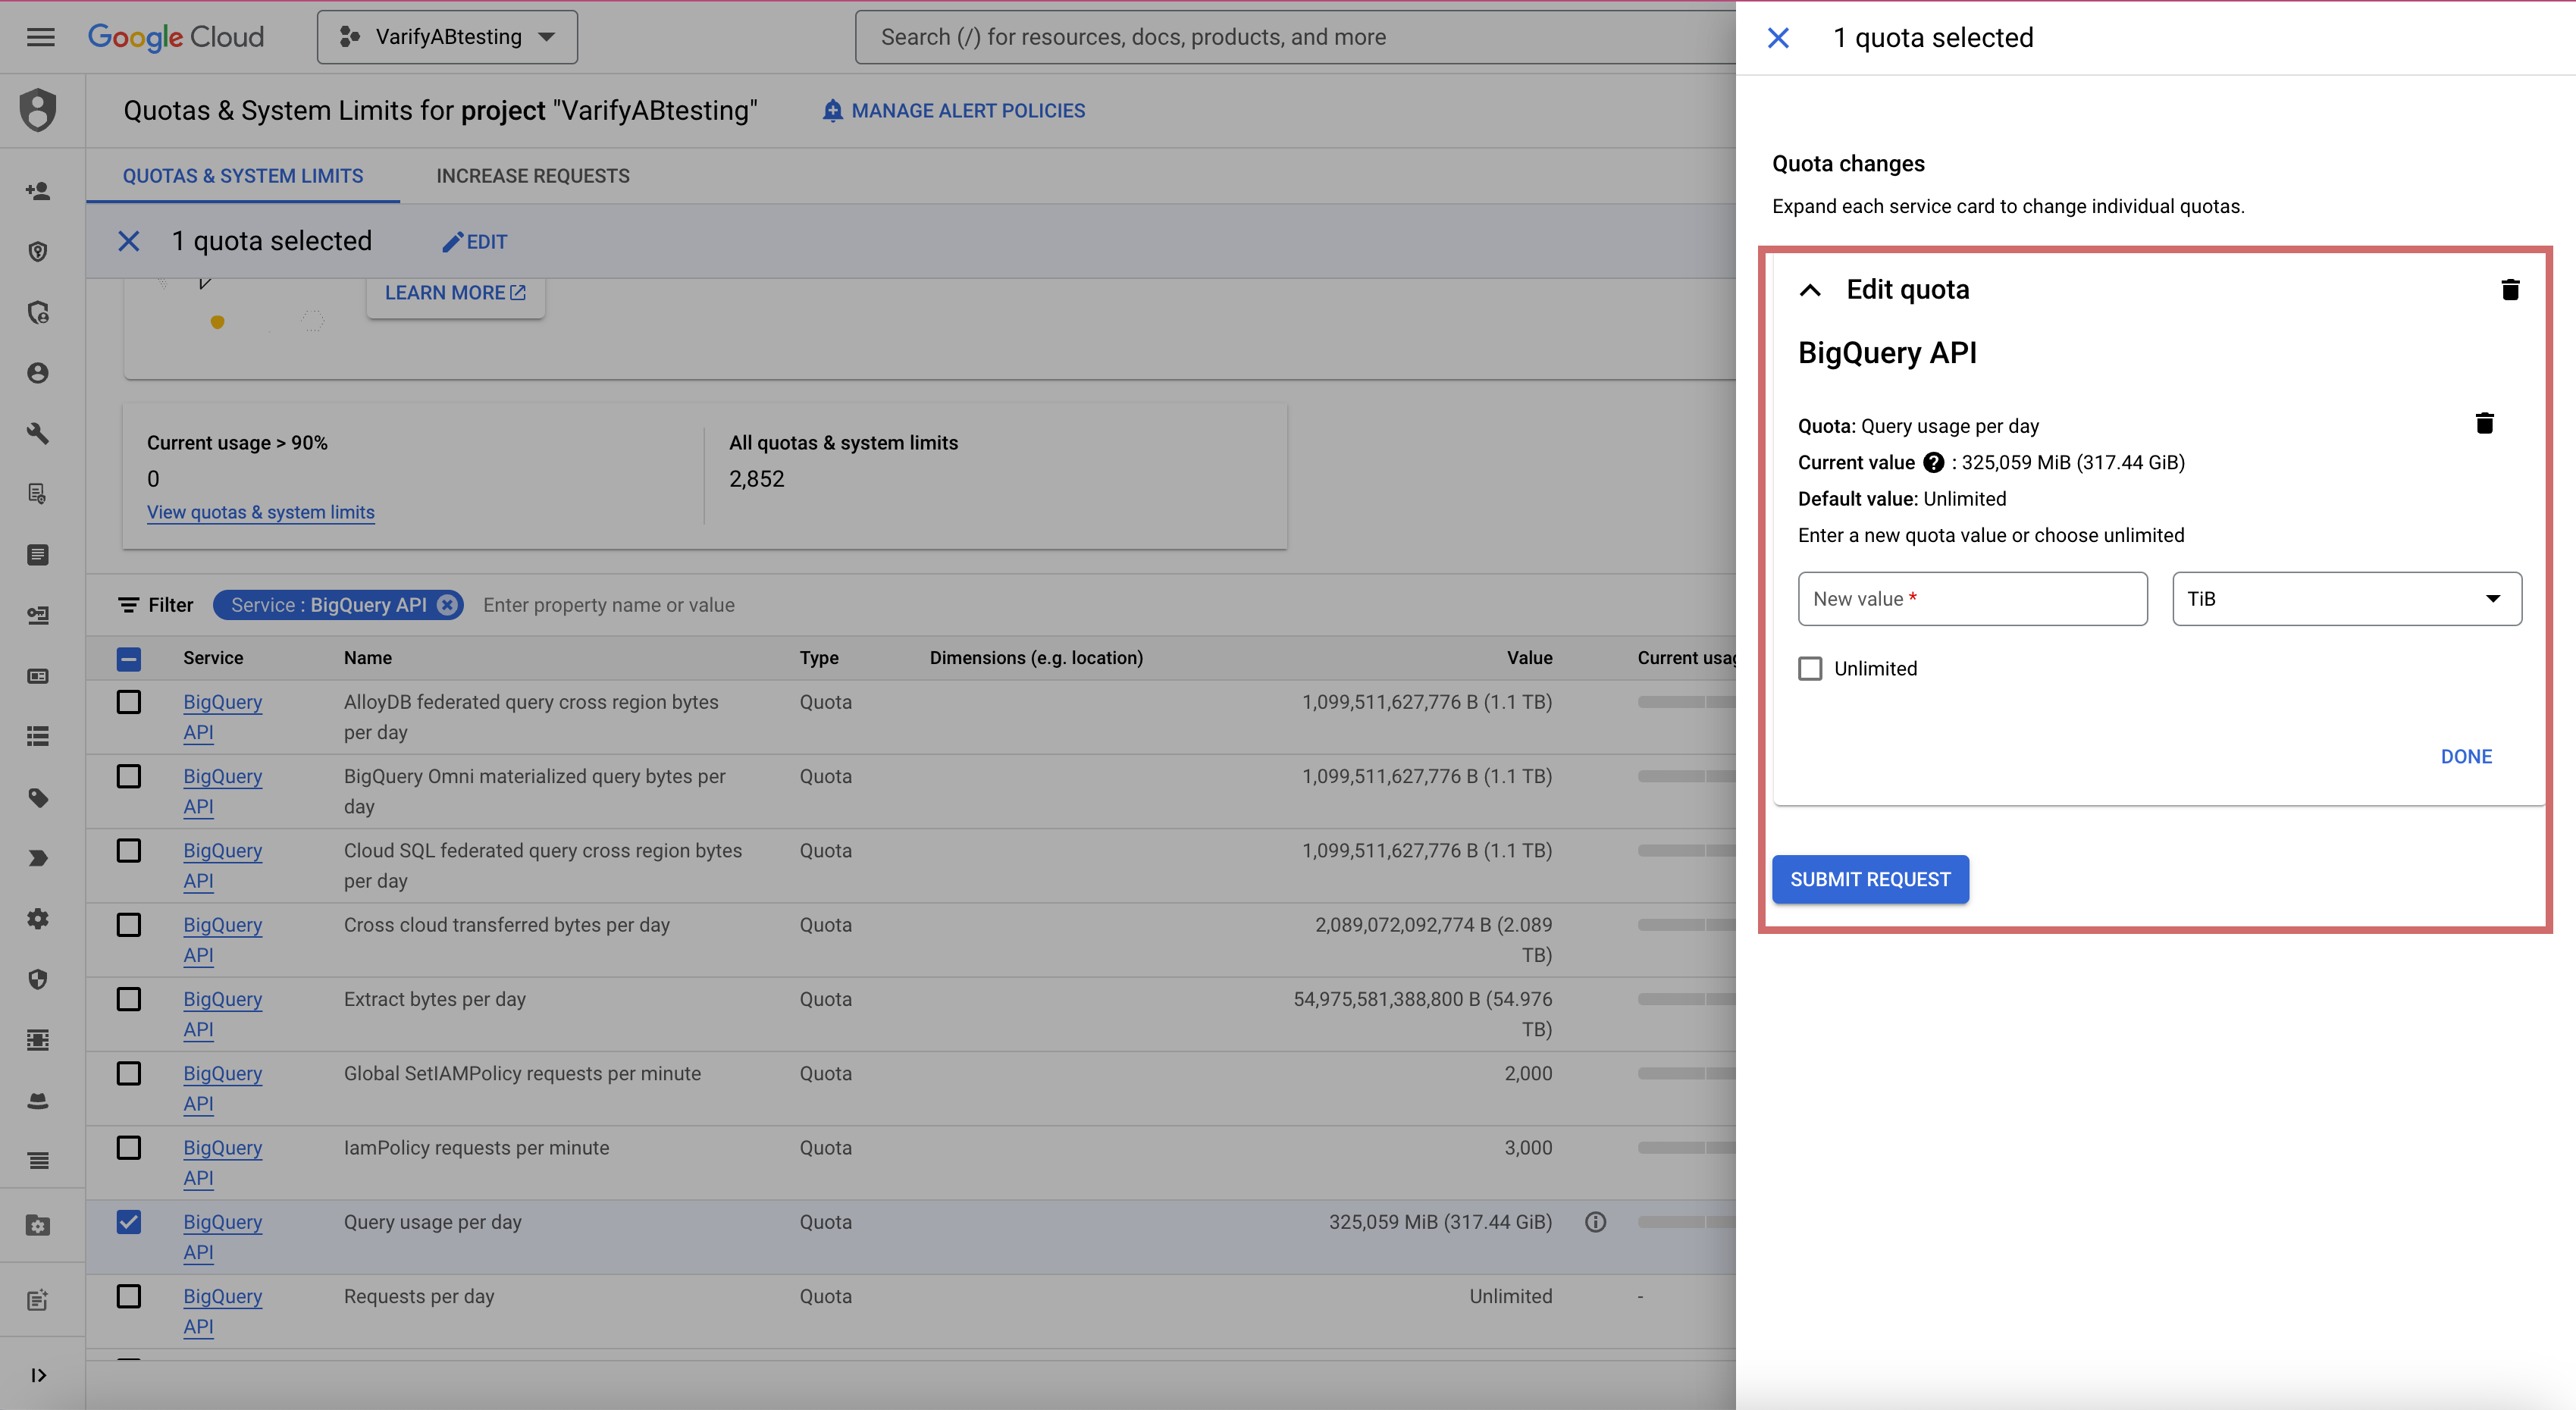Check the Cloud SQL federated query row checkbox
The height and width of the screenshot is (1410, 2576).
[x=129, y=850]
